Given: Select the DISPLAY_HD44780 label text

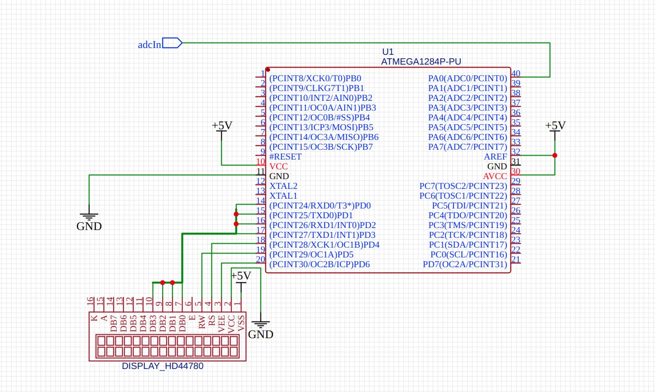Looking at the screenshot, I should coord(163,366).
